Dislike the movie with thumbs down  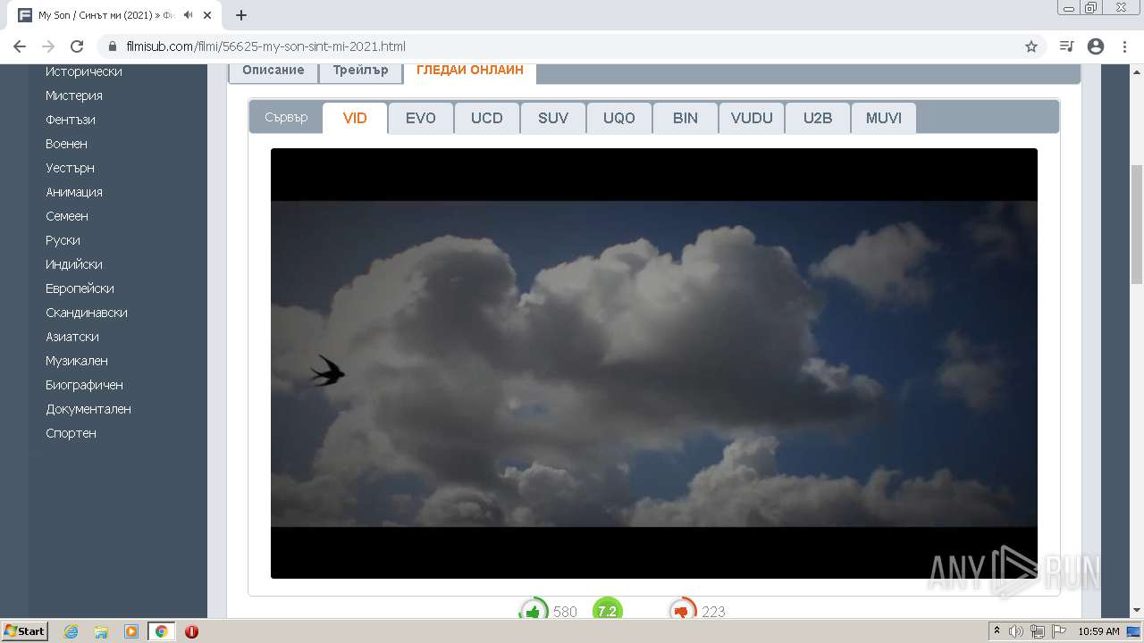[x=683, y=611]
